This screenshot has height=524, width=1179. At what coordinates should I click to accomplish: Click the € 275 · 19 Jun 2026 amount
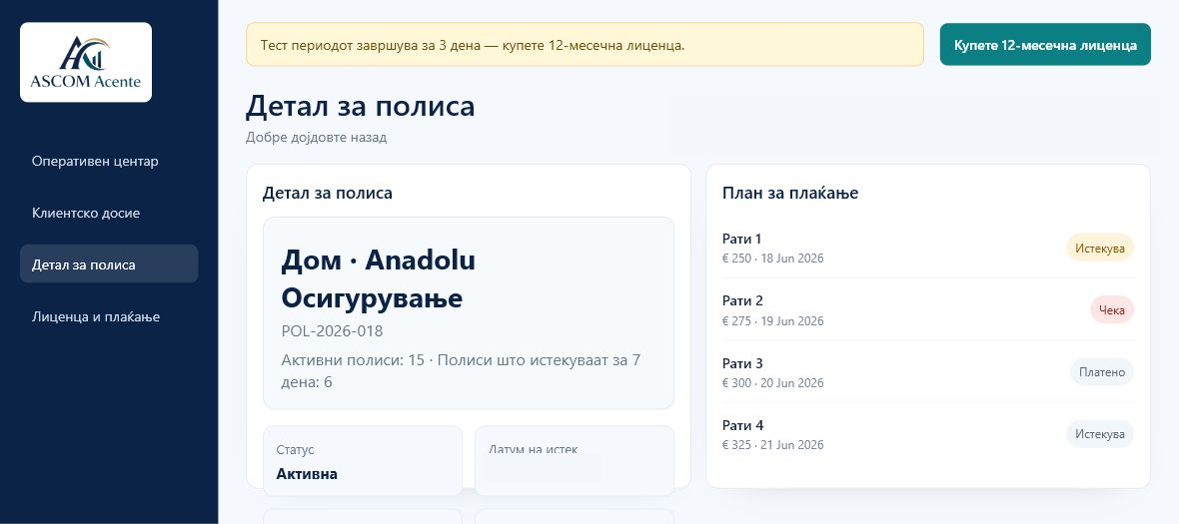coord(773,320)
